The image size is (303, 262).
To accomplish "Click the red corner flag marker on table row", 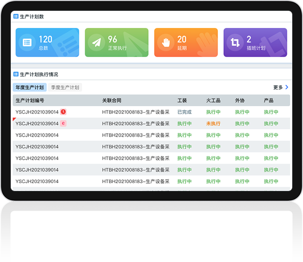I will coord(14,119).
